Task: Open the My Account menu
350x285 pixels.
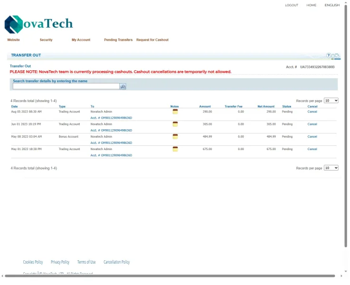Action: pos(81,40)
